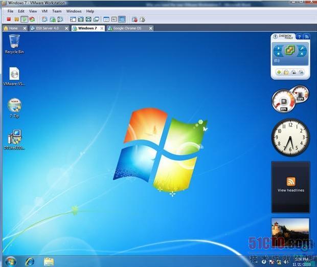Click the stop square in DAEMON Tools gadget

279,54
